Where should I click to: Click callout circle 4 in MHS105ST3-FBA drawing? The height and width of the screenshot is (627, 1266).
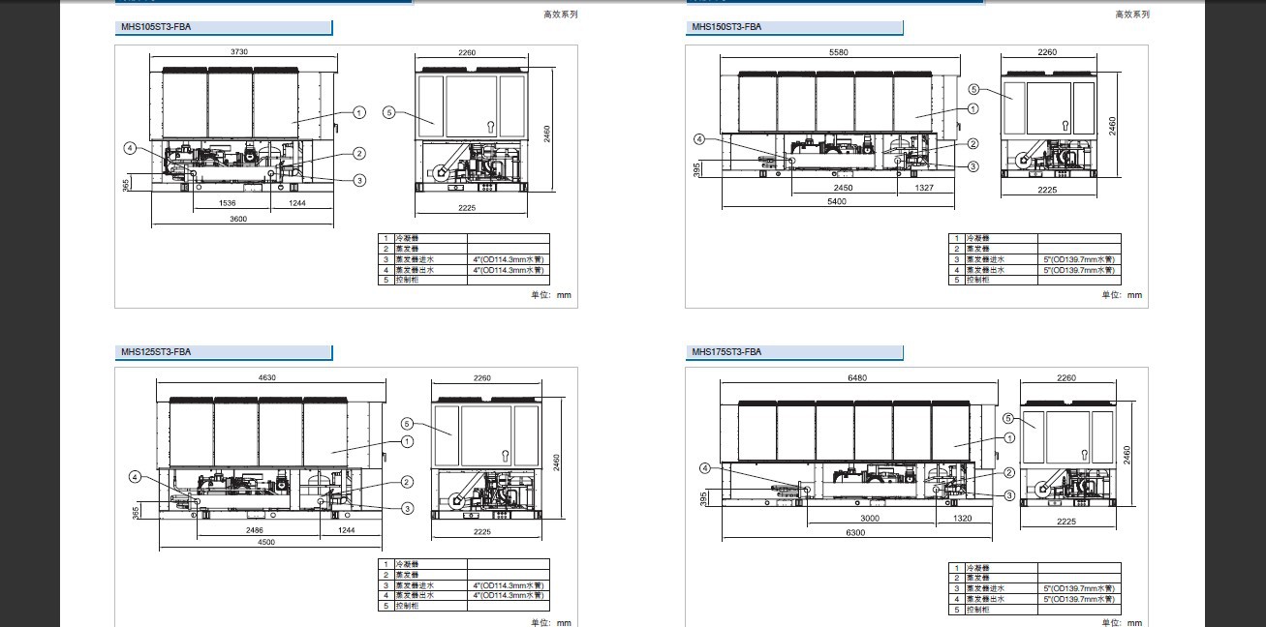pyautogui.click(x=130, y=148)
